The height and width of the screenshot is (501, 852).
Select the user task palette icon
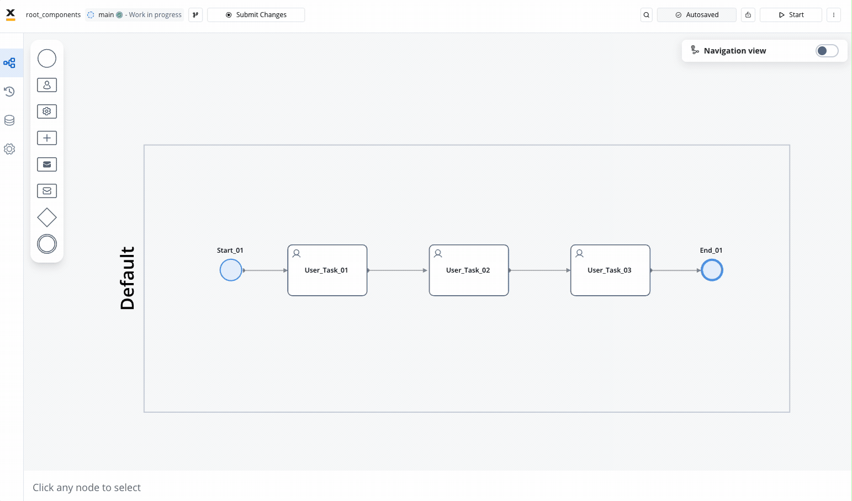click(x=47, y=85)
